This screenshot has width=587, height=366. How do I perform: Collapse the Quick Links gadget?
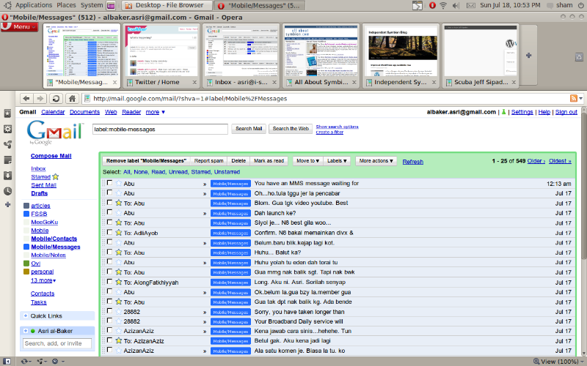pyautogui.click(x=26, y=315)
